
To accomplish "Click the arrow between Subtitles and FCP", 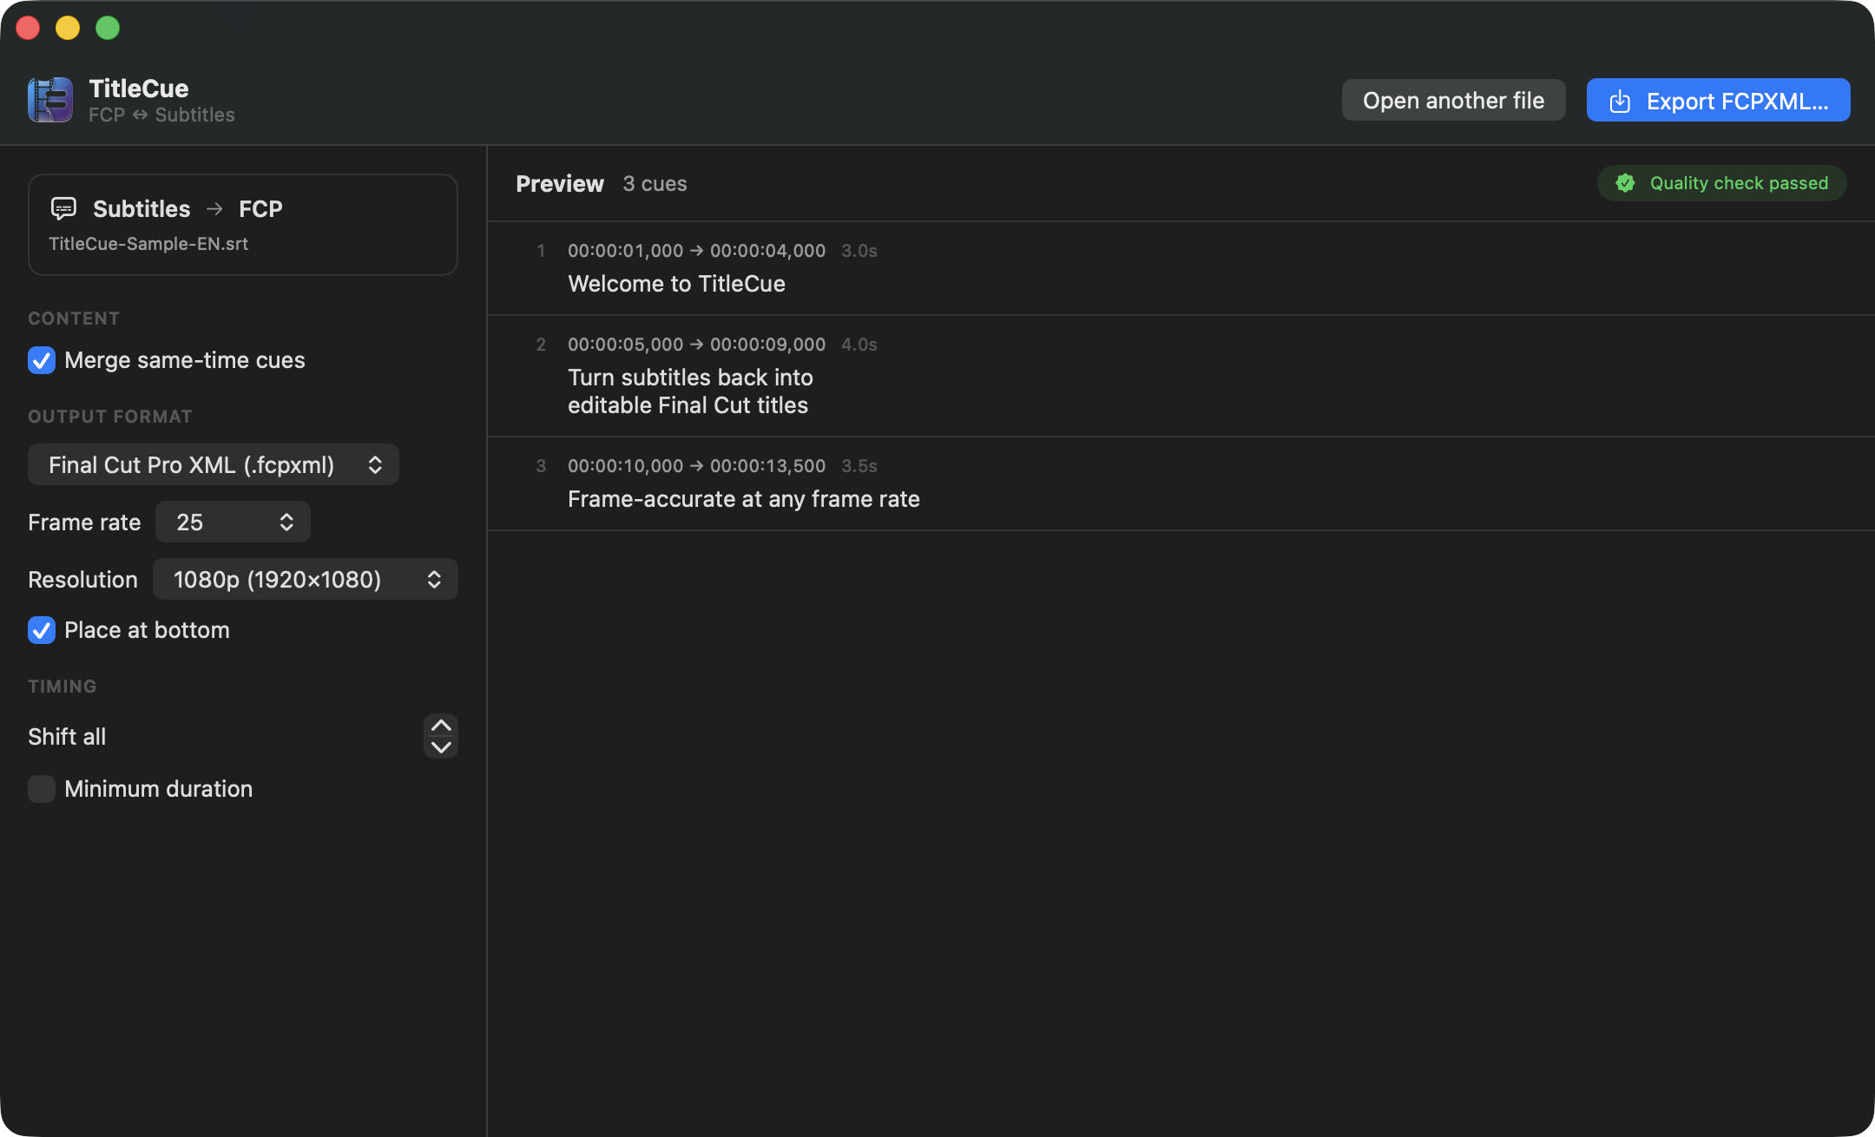I will [x=214, y=208].
